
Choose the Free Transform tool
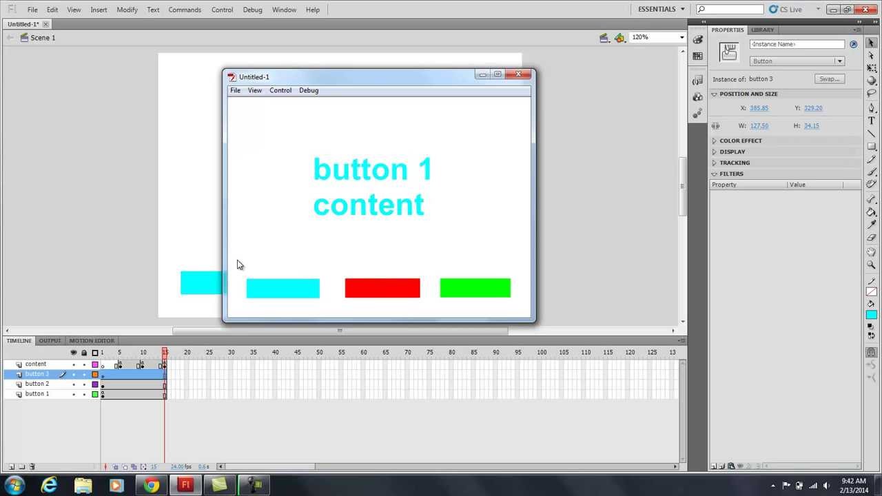pyautogui.click(x=871, y=69)
